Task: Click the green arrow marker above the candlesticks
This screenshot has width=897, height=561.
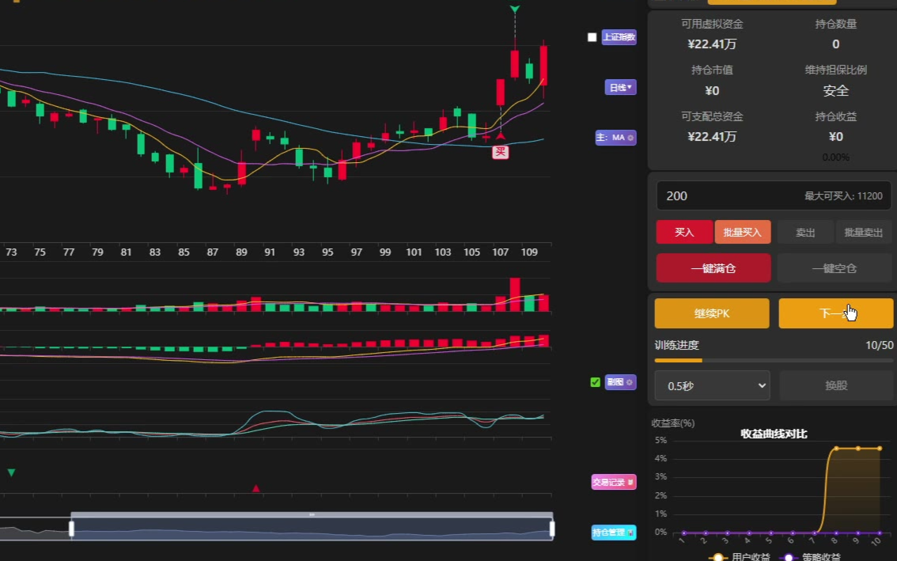Action: coord(515,9)
